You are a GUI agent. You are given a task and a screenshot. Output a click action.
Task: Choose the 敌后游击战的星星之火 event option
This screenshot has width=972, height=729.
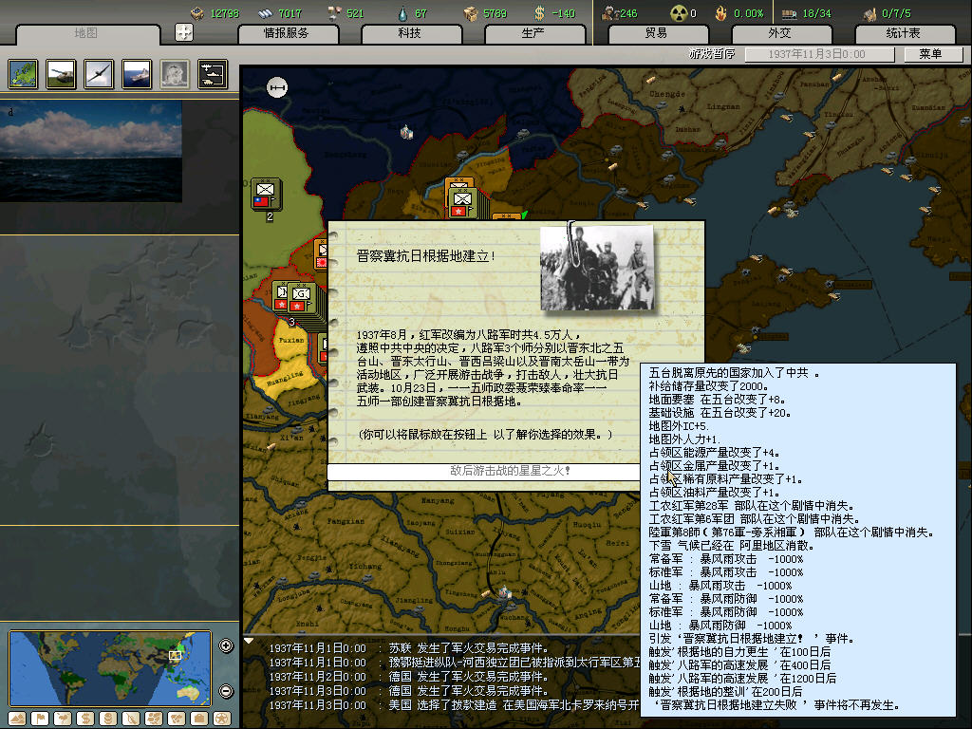[x=483, y=471]
